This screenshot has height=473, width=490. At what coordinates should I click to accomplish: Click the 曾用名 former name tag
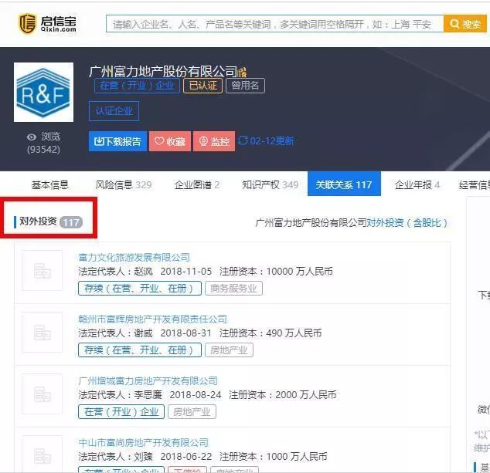pyautogui.click(x=245, y=85)
